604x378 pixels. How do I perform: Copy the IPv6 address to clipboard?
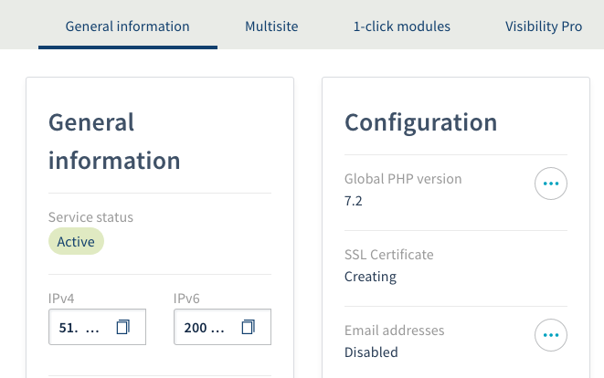(249, 327)
